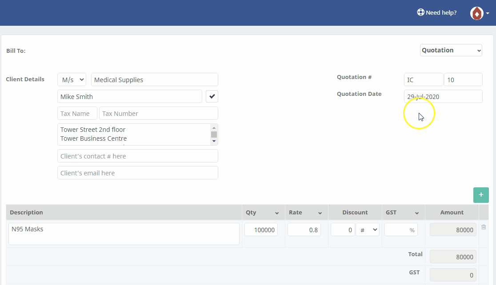Screen dimensions: 496x285
Task: Open the Quotation document type dropdown
Action: pos(451,50)
